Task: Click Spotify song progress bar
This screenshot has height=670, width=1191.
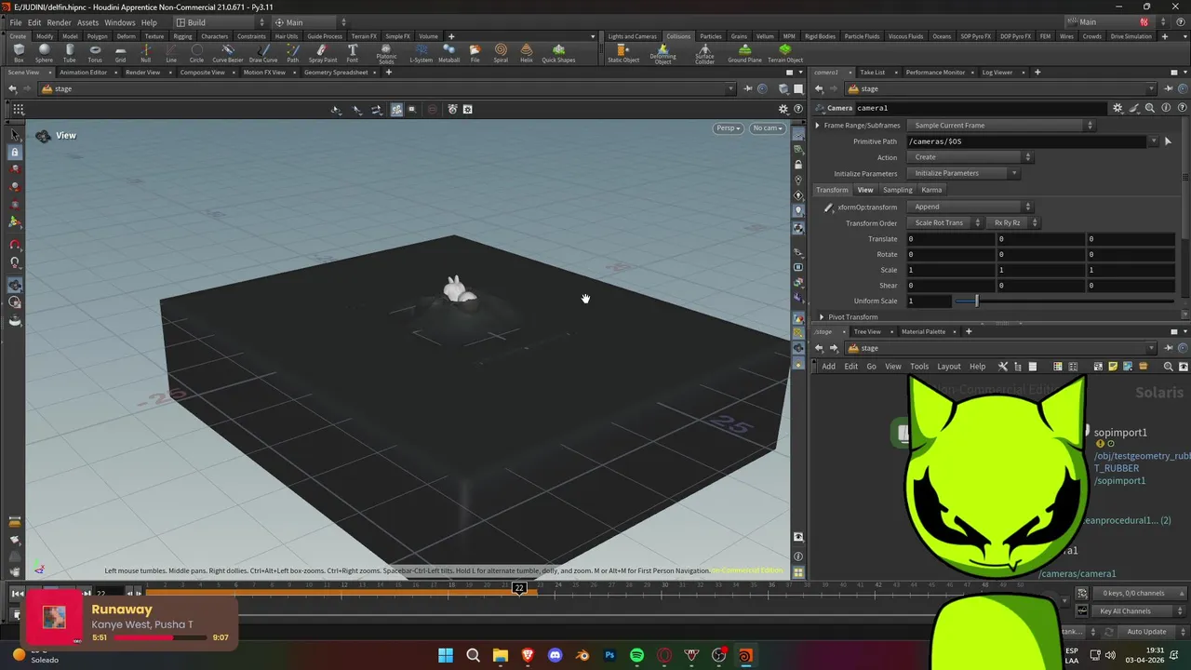Action: (162, 638)
